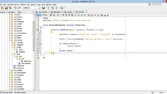Open the browser selection dropdown arrow
Screen dimensions: 167x94
point(46,8)
